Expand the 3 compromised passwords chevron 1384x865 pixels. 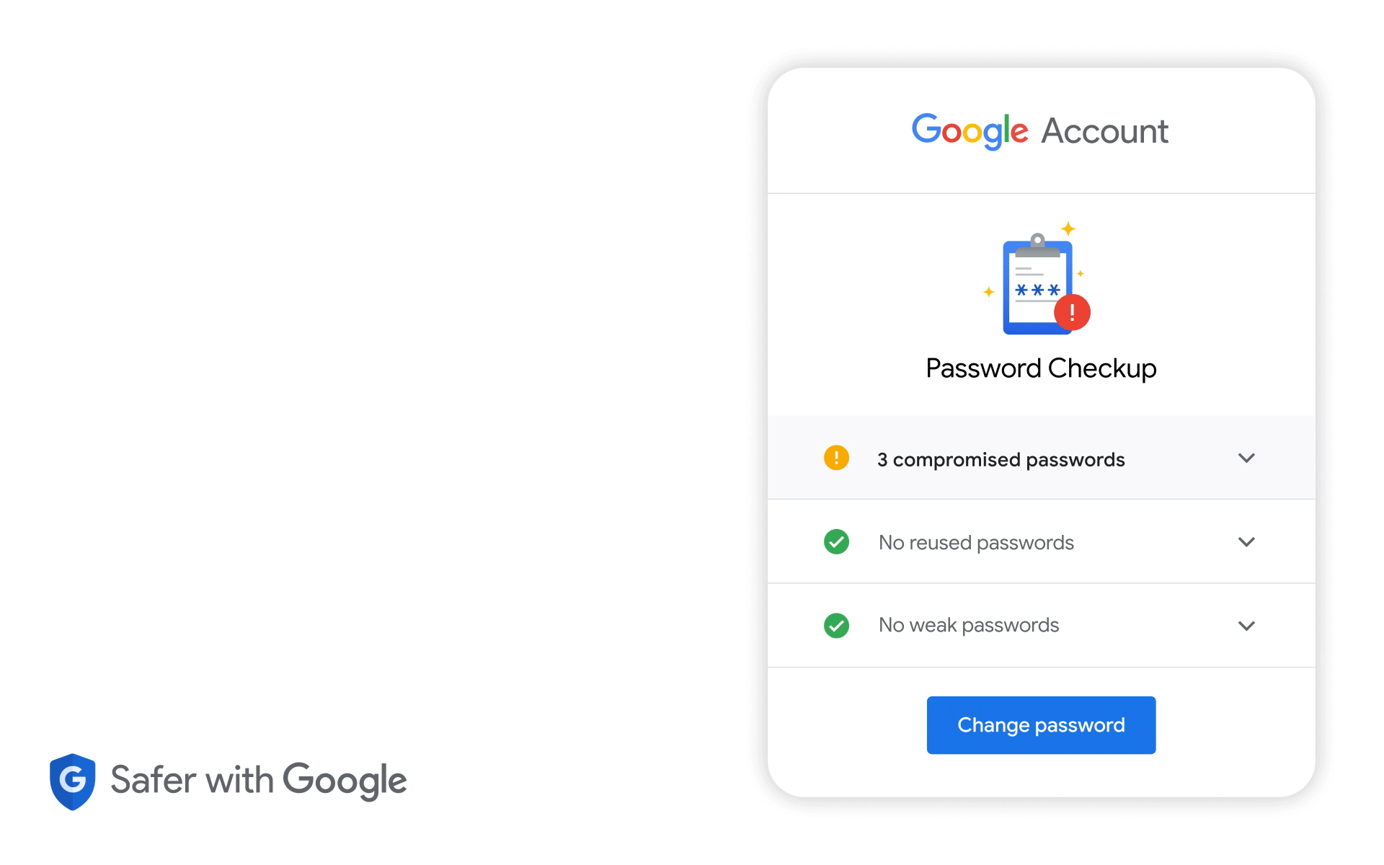click(1246, 458)
